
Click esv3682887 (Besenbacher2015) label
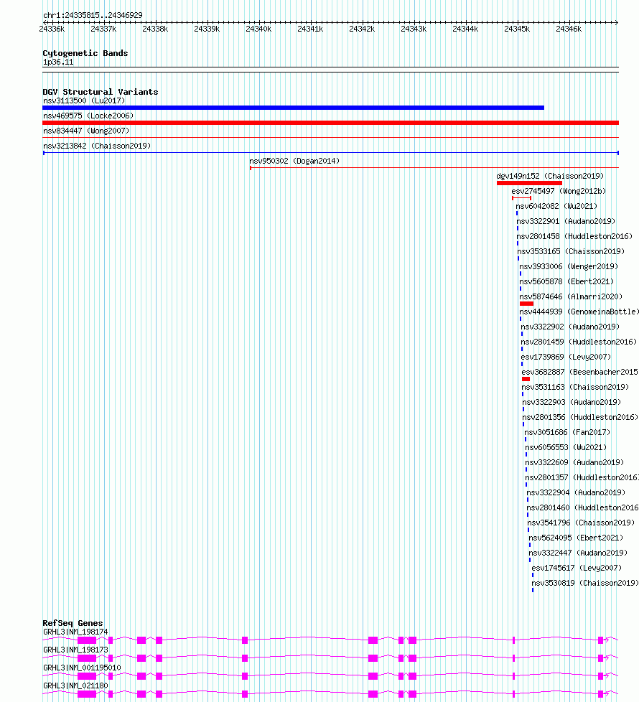(580, 372)
